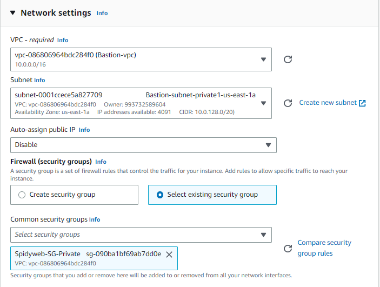The width and height of the screenshot is (380, 287).
Task: Collapse the Network settings section
Action: (x=13, y=12)
